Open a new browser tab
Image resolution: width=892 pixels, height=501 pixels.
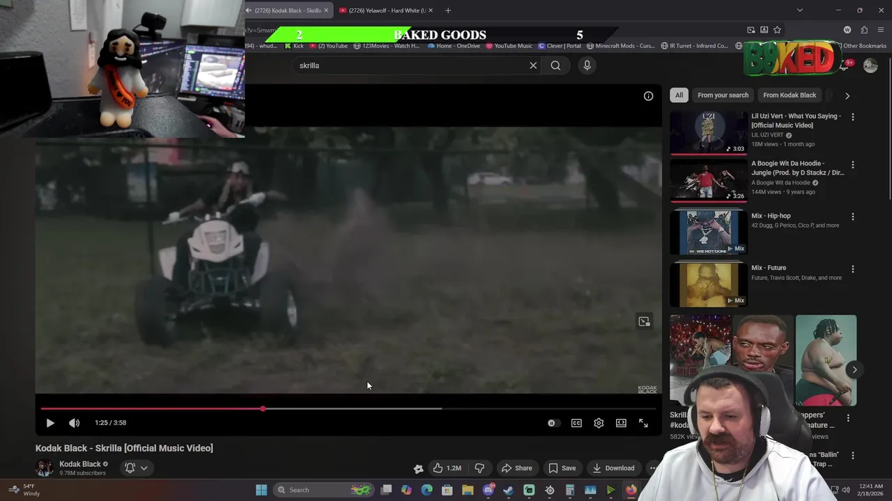pyautogui.click(x=448, y=10)
